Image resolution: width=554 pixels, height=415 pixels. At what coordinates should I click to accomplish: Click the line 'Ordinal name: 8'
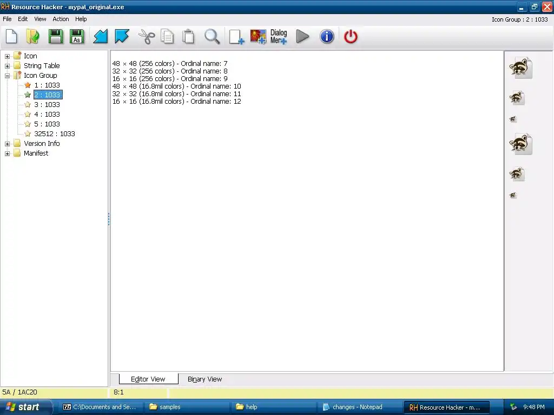coord(170,71)
